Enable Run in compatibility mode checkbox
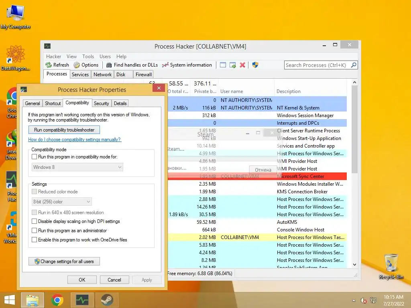 pyautogui.click(x=34, y=157)
